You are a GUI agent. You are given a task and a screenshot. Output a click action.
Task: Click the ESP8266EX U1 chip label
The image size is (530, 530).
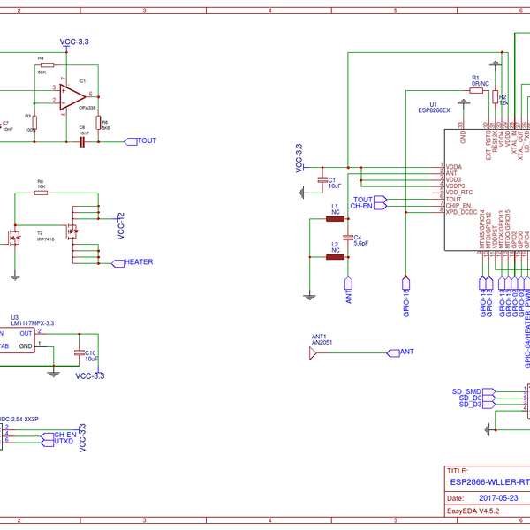[434, 111]
